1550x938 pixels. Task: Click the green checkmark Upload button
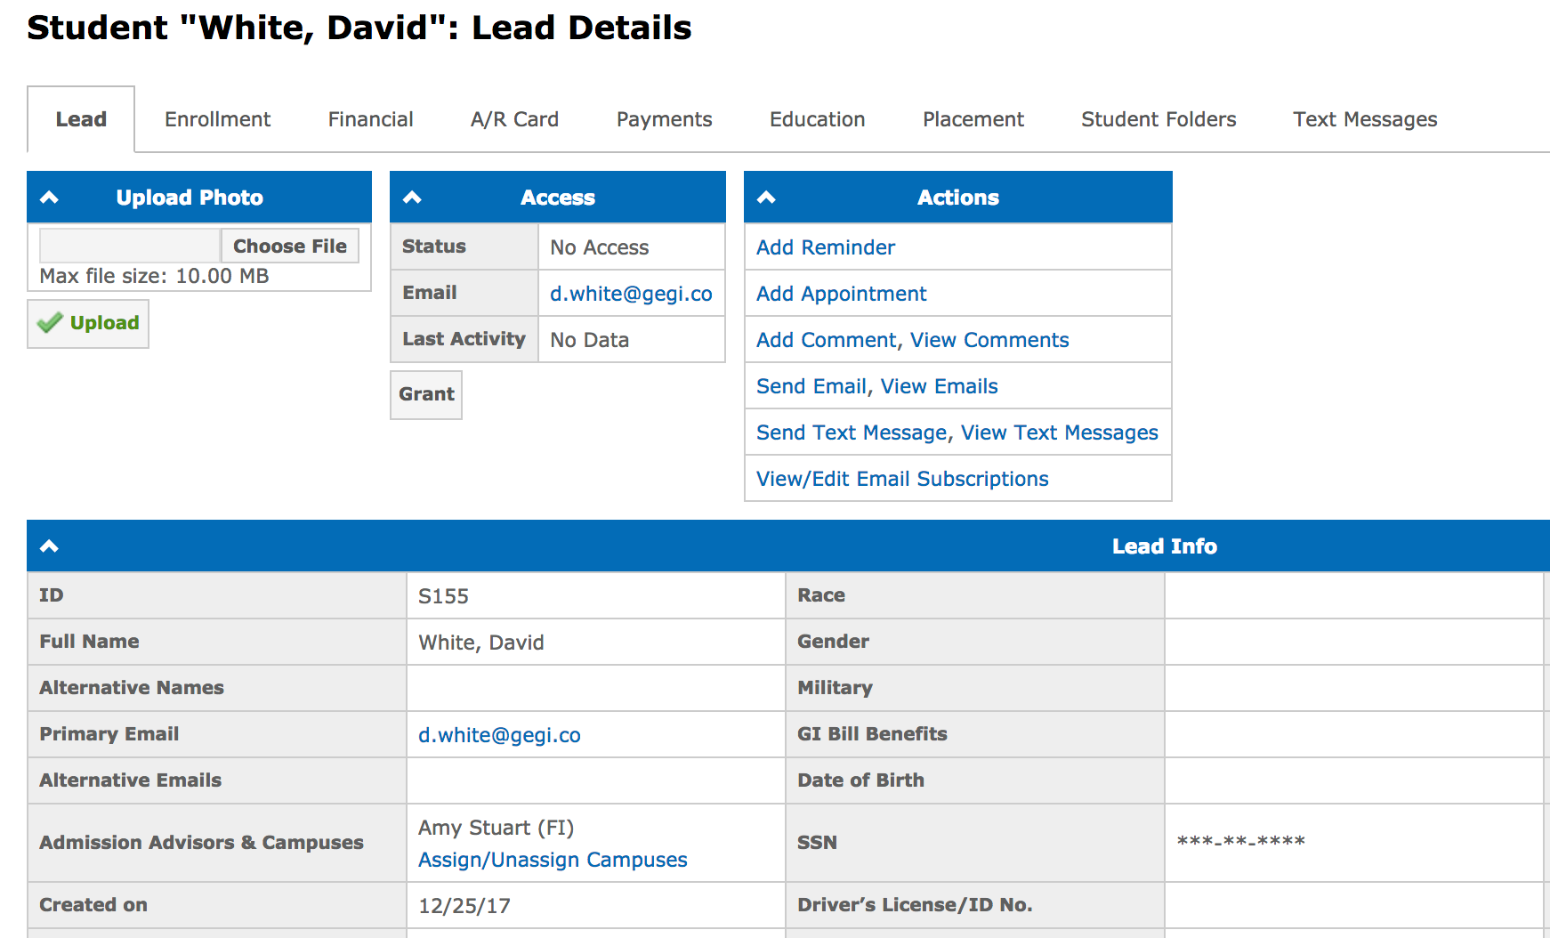coord(88,323)
